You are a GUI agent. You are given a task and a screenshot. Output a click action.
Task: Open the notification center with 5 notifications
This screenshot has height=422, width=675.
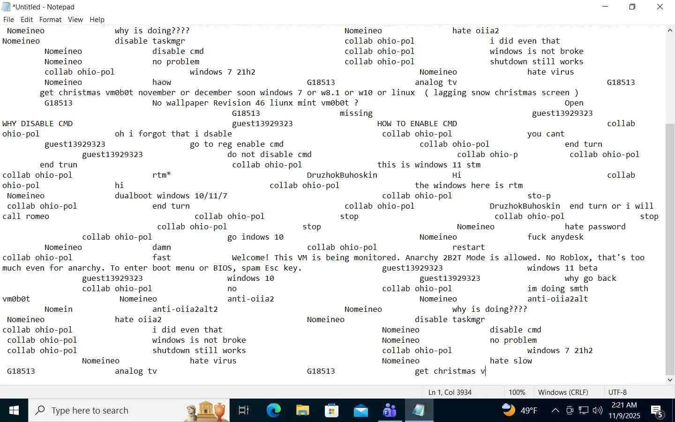(x=657, y=411)
